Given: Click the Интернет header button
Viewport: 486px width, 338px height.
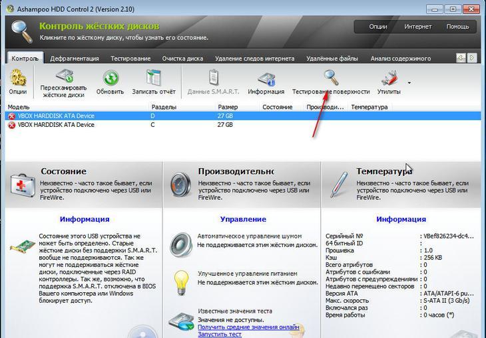Looking at the screenshot, I should (417, 27).
